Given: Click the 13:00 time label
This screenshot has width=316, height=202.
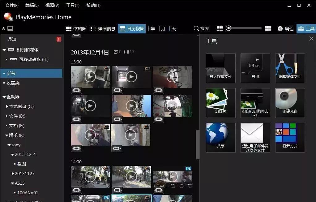Looking at the screenshot, I should pos(76,62).
